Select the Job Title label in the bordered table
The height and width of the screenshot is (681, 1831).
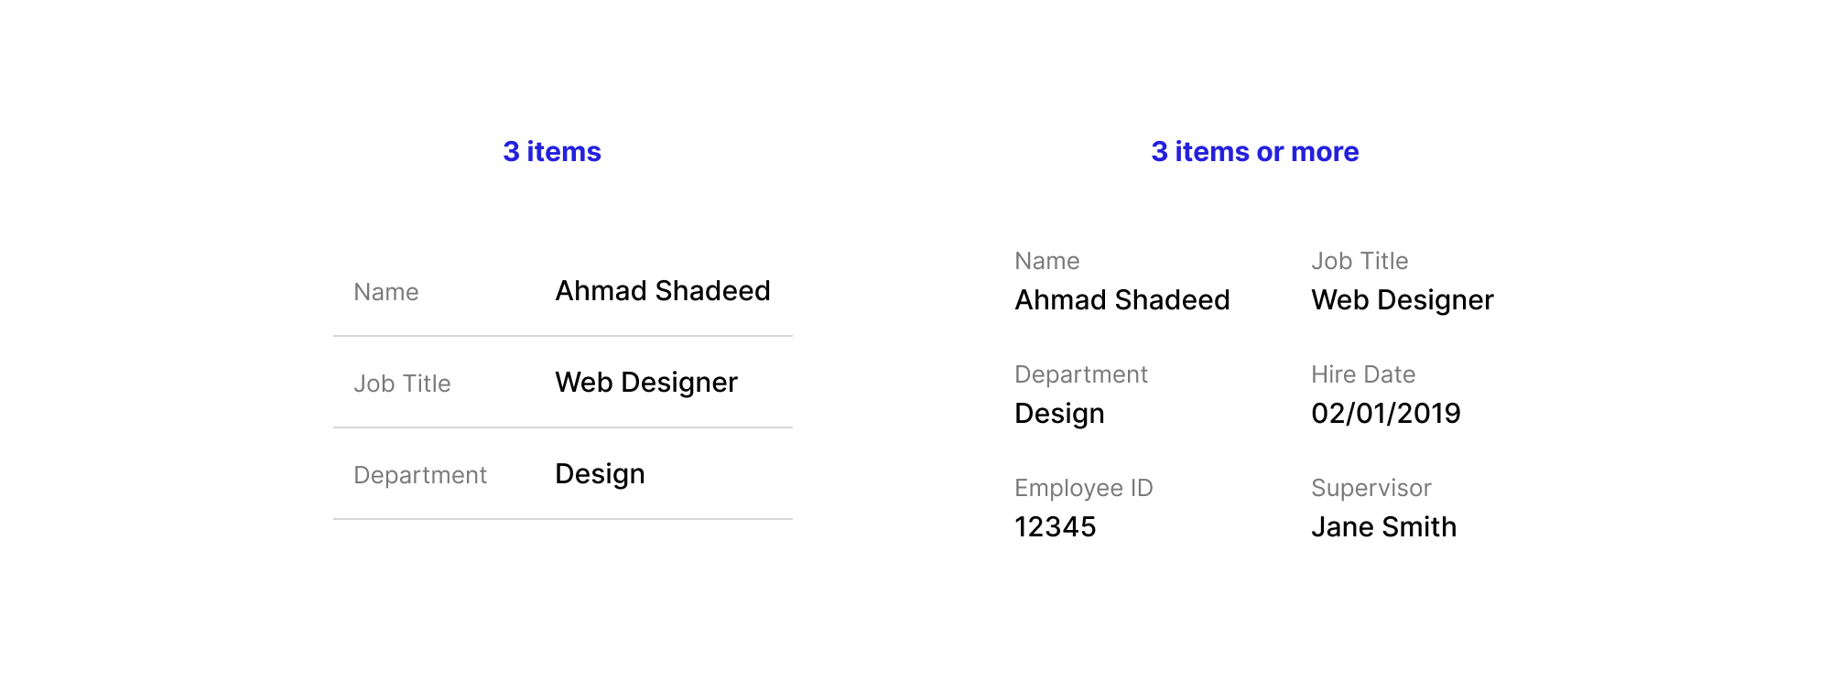pyautogui.click(x=402, y=384)
